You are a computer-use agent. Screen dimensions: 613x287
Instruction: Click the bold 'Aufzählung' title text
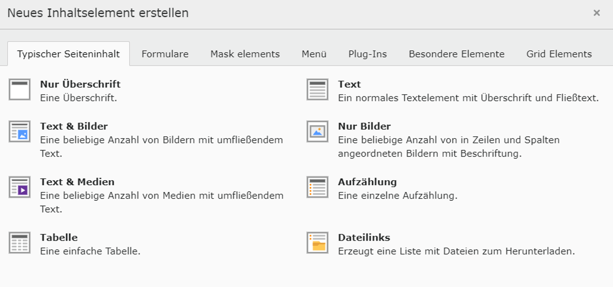[x=367, y=182]
